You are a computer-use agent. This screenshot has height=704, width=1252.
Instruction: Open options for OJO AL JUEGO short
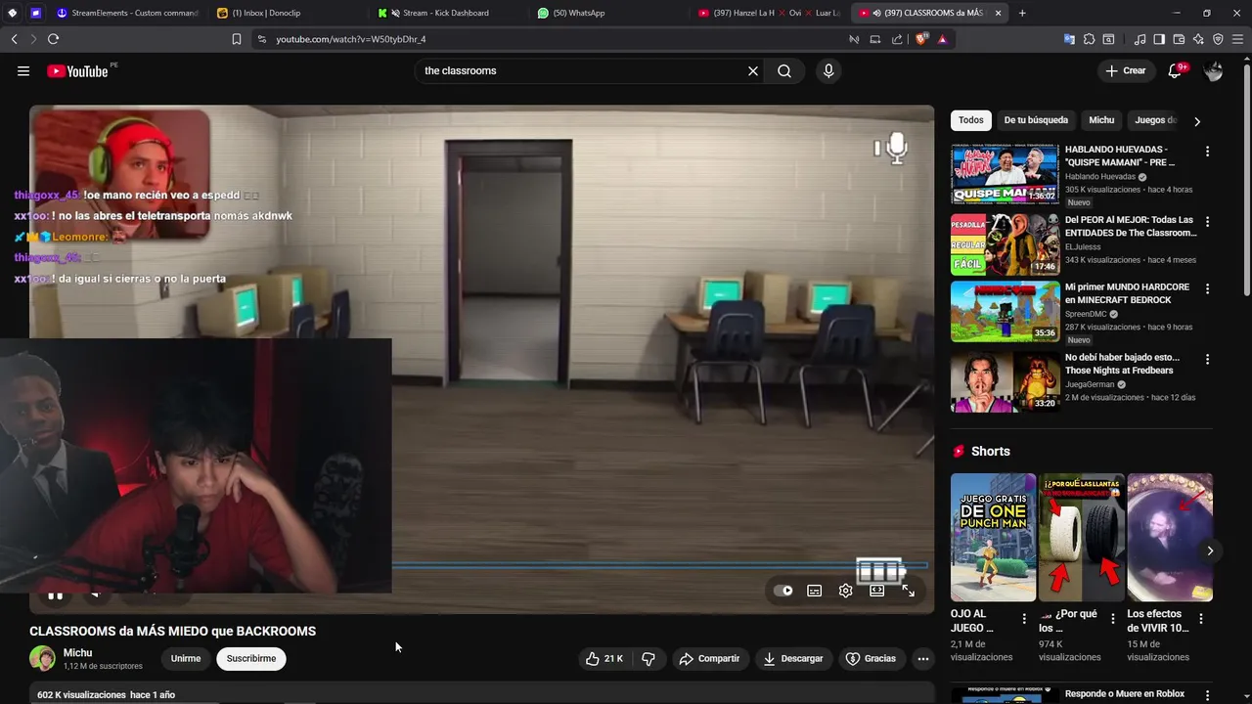(1024, 619)
